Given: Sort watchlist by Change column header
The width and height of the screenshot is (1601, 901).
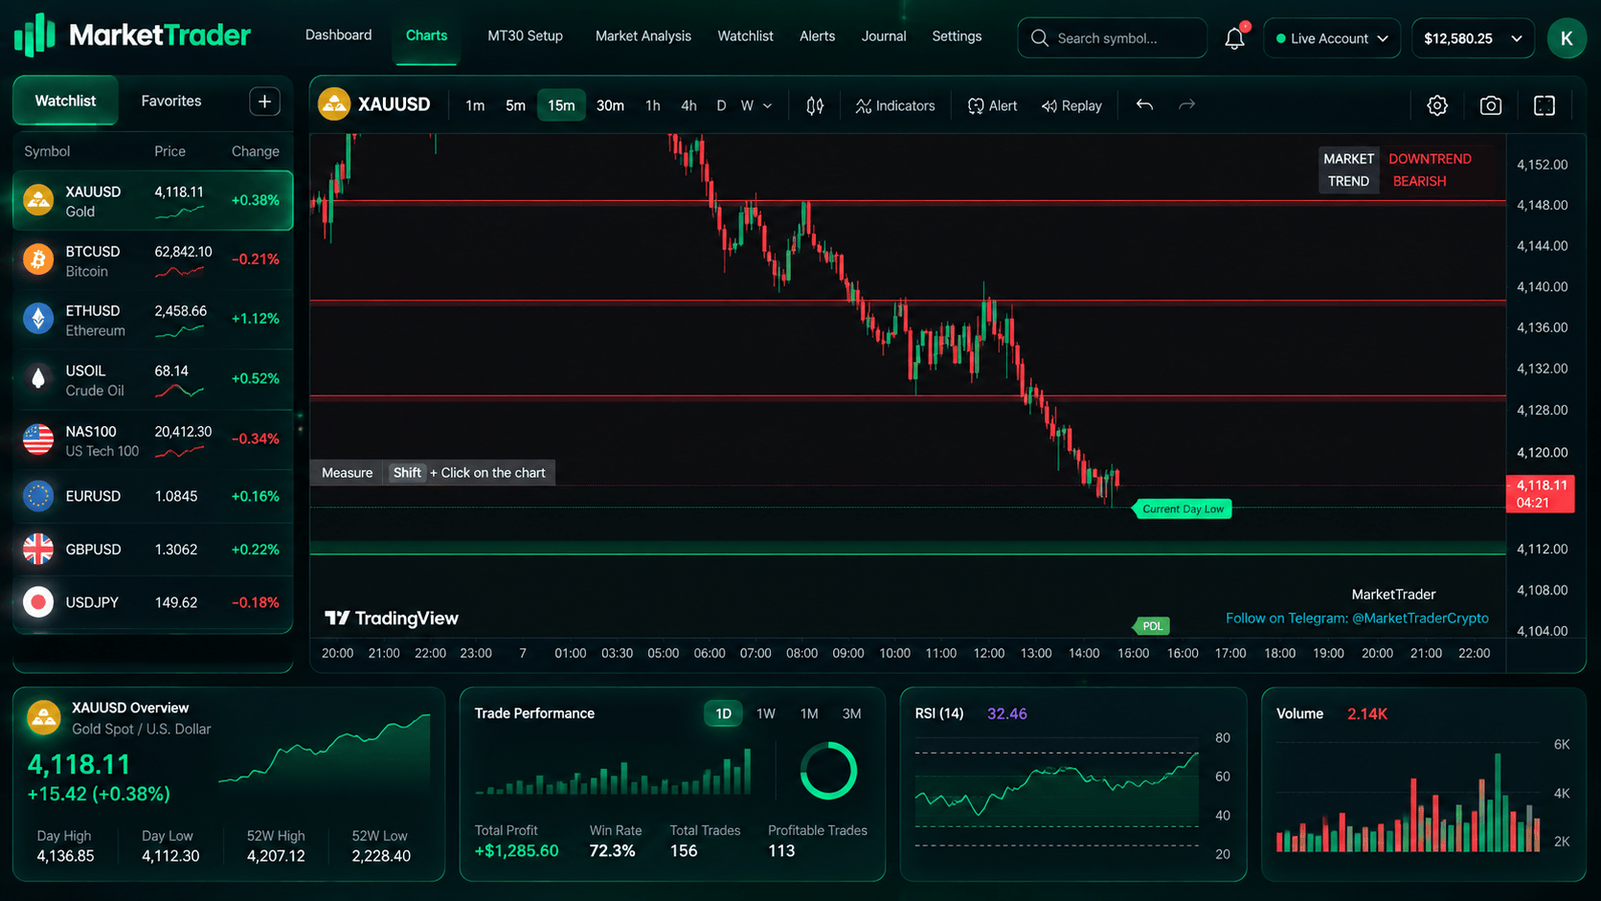Looking at the screenshot, I should coord(255,151).
